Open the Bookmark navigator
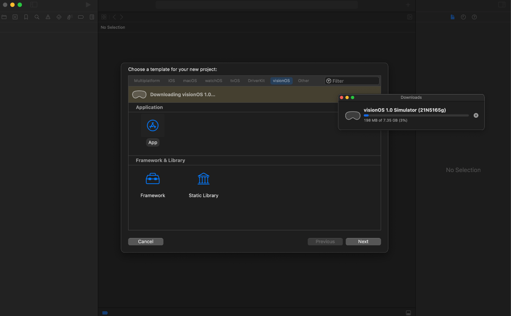This screenshot has width=511, height=316. click(26, 17)
